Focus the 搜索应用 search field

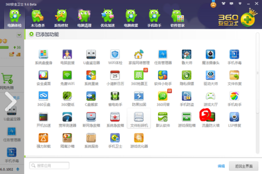49,165
